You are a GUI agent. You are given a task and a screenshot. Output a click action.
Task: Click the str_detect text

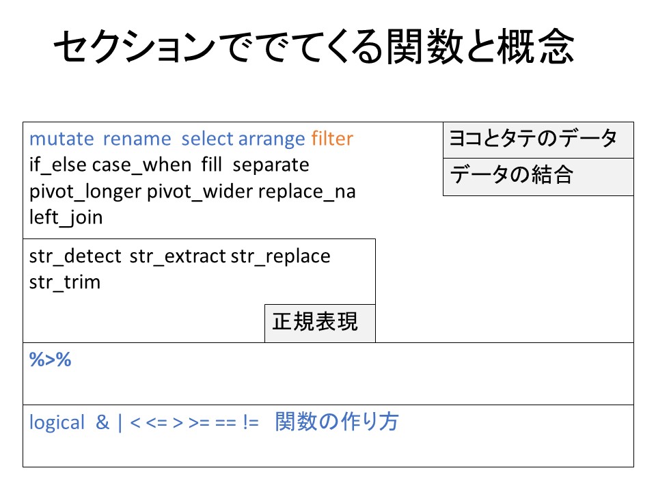point(76,256)
